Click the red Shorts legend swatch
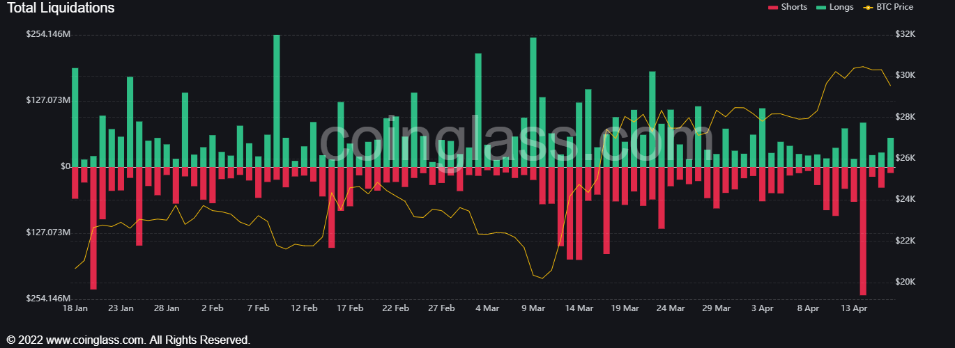 tap(772, 7)
